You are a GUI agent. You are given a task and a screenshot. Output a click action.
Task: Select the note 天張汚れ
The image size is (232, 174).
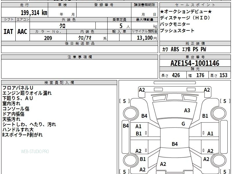[x=11, y=119]
